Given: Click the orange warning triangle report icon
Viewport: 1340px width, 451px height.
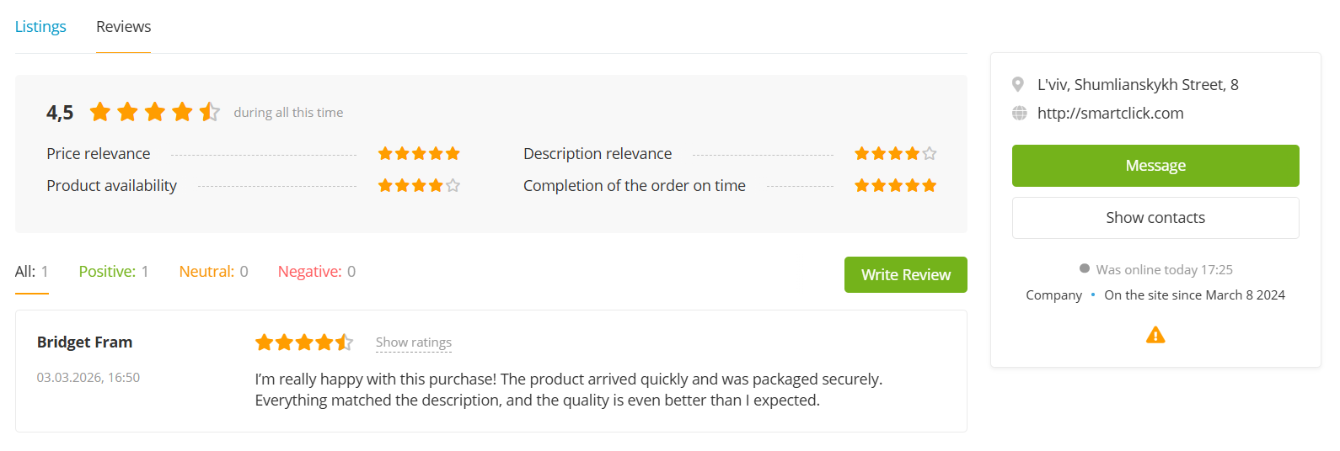Looking at the screenshot, I should (1155, 335).
